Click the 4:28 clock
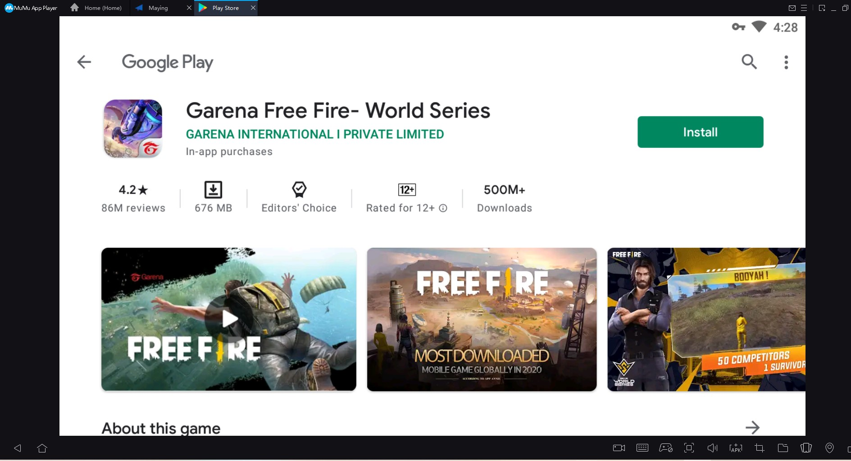Screen dimensions: 851x461 click(x=785, y=27)
